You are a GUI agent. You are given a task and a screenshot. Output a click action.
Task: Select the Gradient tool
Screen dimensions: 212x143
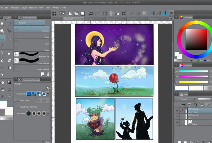pyautogui.click(x=9, y=82)
